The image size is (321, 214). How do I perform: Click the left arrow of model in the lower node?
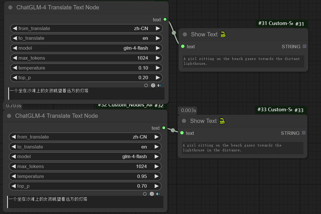tap(13, 157)
